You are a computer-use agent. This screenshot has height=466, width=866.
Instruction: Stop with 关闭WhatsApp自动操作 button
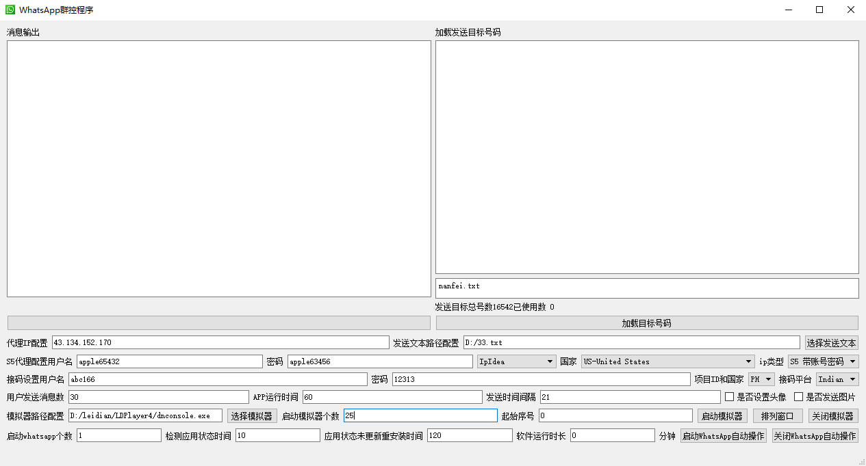815,436
